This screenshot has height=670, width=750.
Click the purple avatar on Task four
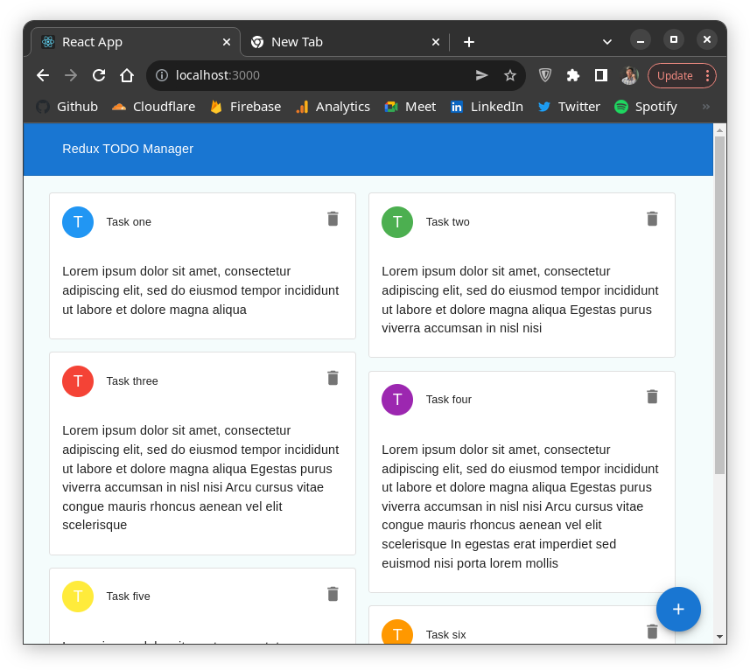[x=397, y=400]
